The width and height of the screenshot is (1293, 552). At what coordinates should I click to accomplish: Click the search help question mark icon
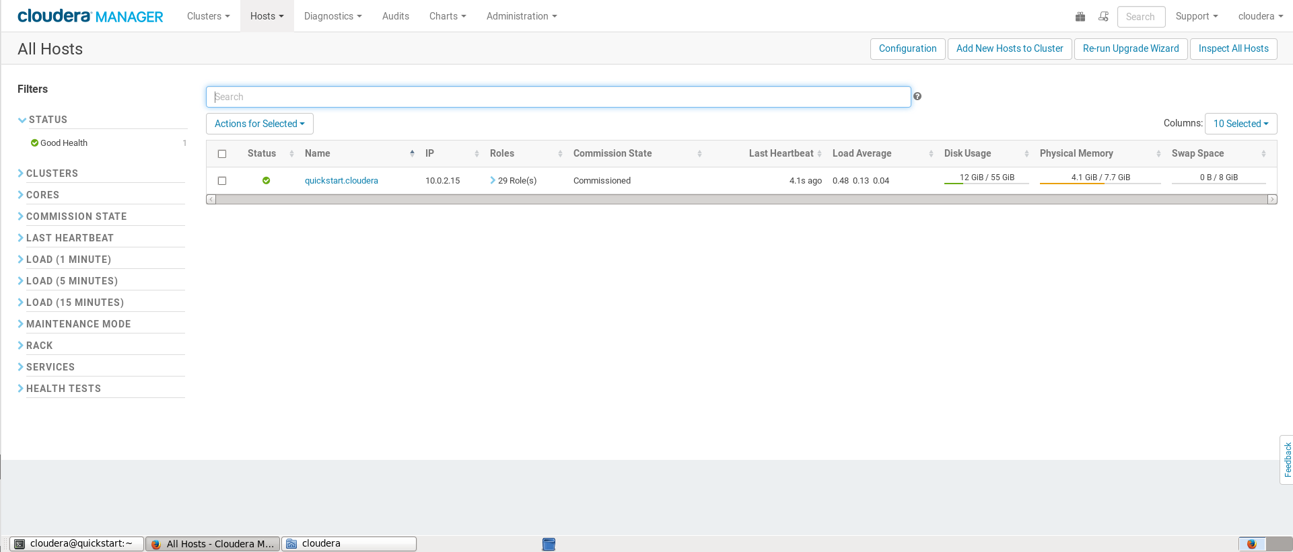click(x=917, y=97)
